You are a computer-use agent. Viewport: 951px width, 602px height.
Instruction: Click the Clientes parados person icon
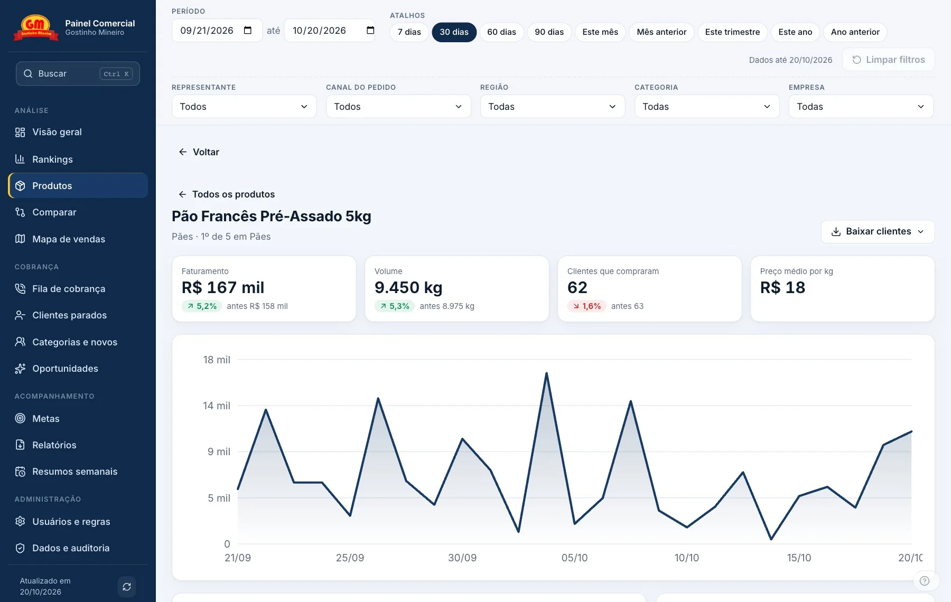pos(20,315)
